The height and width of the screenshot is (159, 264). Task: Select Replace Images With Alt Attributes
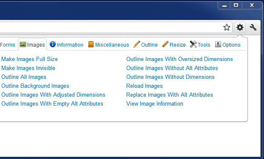(170, 95)
